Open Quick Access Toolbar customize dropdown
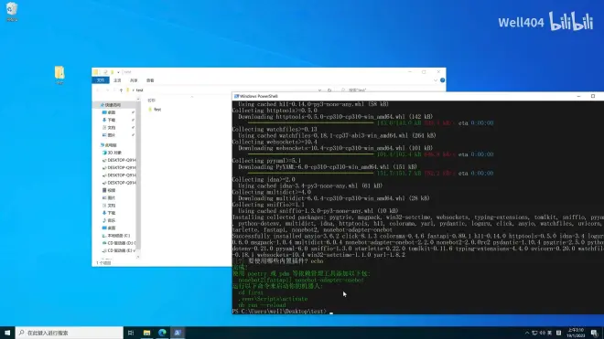 [118, 72]
